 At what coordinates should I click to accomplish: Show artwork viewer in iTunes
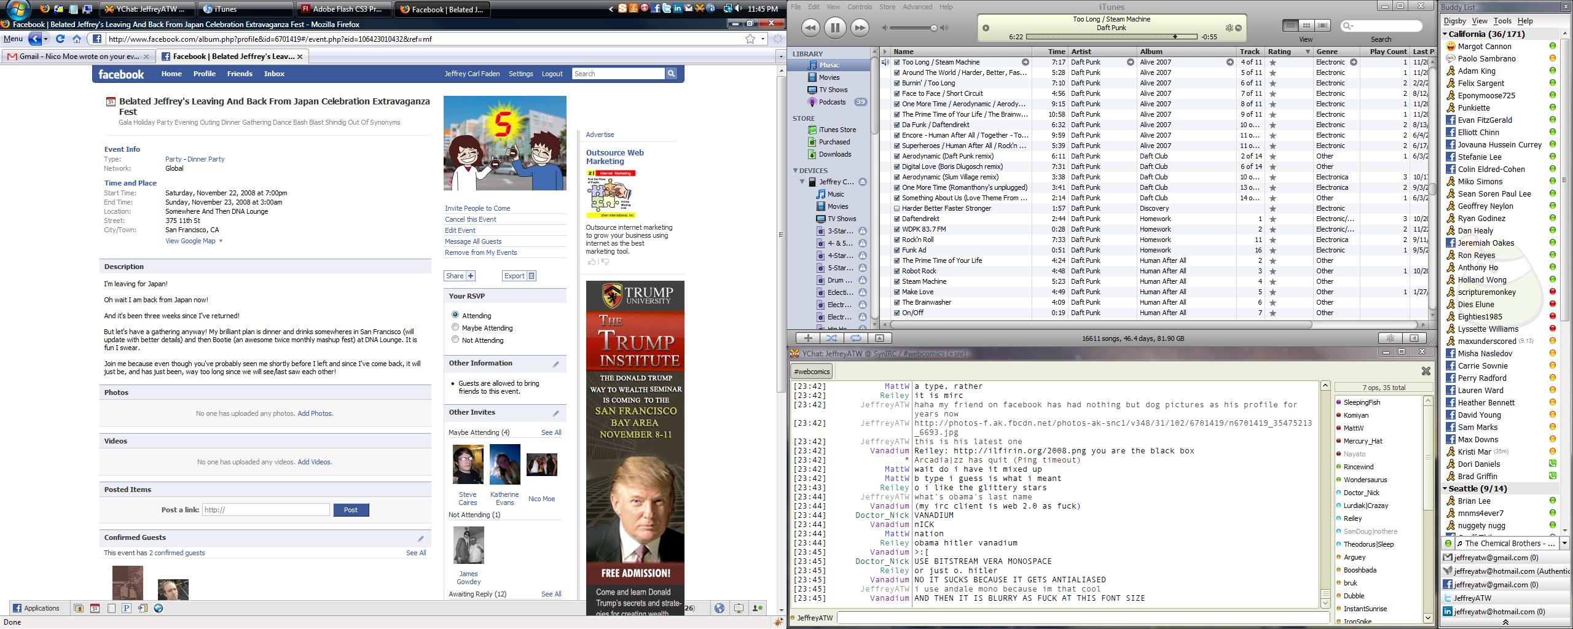[879, 338]
